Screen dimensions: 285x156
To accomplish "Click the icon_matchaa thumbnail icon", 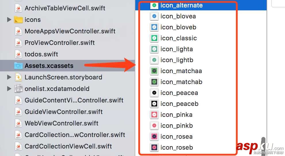I will click(154, 71).
